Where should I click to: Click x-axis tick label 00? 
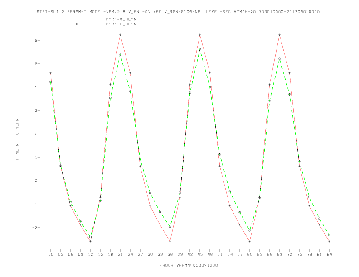click(x=51, y=254)
